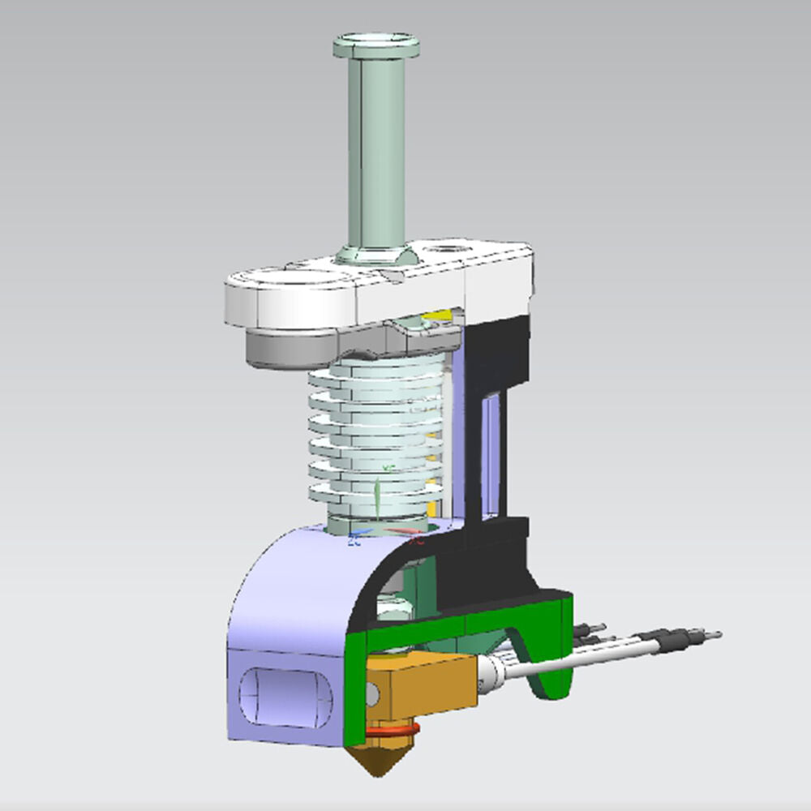Click the flange ring atop the tube
Viewport: 811px width, 811px height.
point(376,45)
